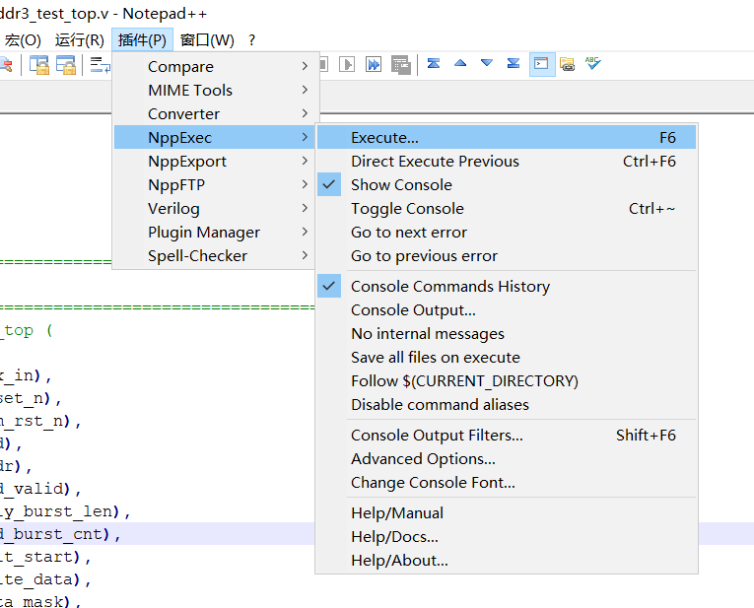Click the synchronize horizontal scrolling lock icon
This screenshot has height=608, width=754.
66,64
